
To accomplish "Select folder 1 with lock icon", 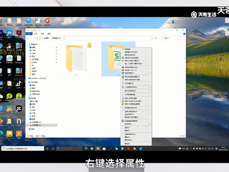I will pyautogui.click(x=77, y=59).
